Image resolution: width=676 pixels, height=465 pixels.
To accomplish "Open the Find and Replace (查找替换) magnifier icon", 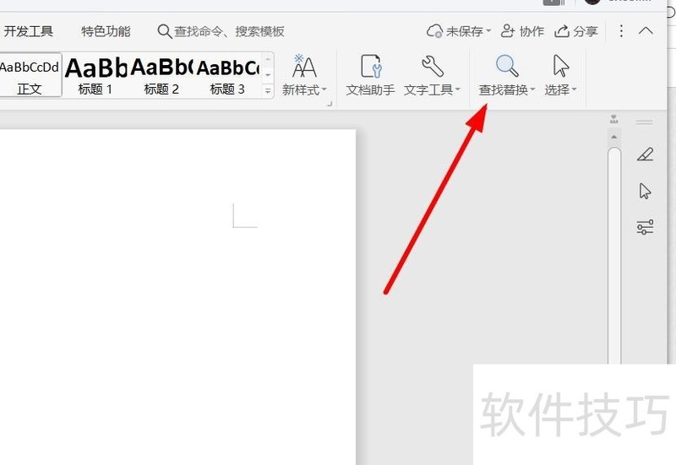I will coord(507,66).
